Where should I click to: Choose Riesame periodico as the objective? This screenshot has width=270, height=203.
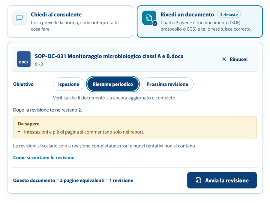click(x=113, y=84)
